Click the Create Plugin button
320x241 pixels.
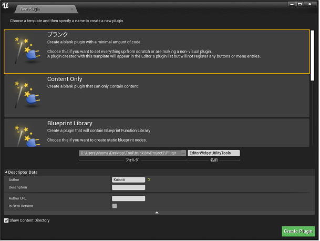pyautogui.click(x=299, y=232)
